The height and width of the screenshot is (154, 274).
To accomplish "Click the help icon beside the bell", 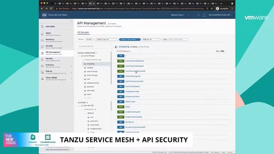I will pos(198,15).
